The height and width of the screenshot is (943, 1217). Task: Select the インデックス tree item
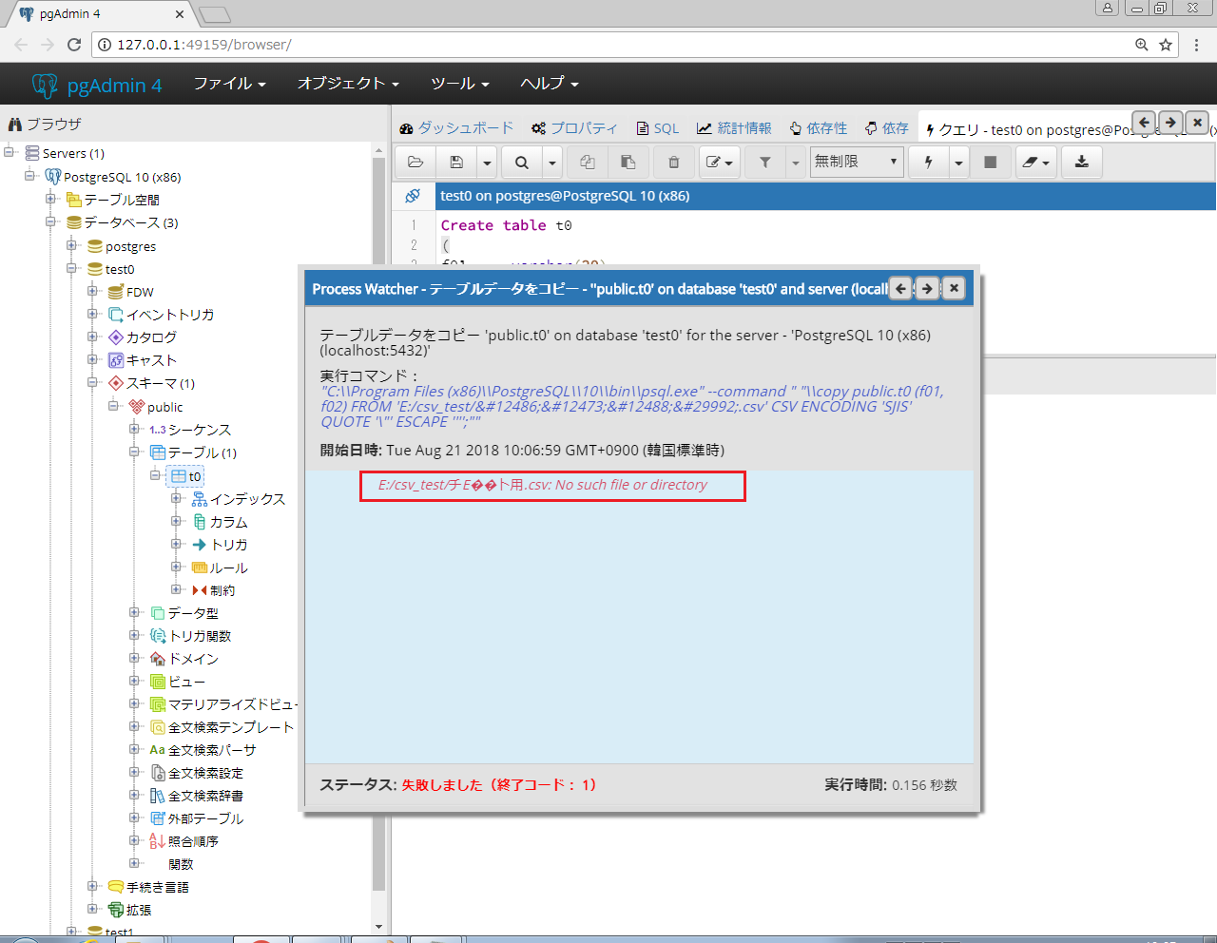[x=248, y=499]
